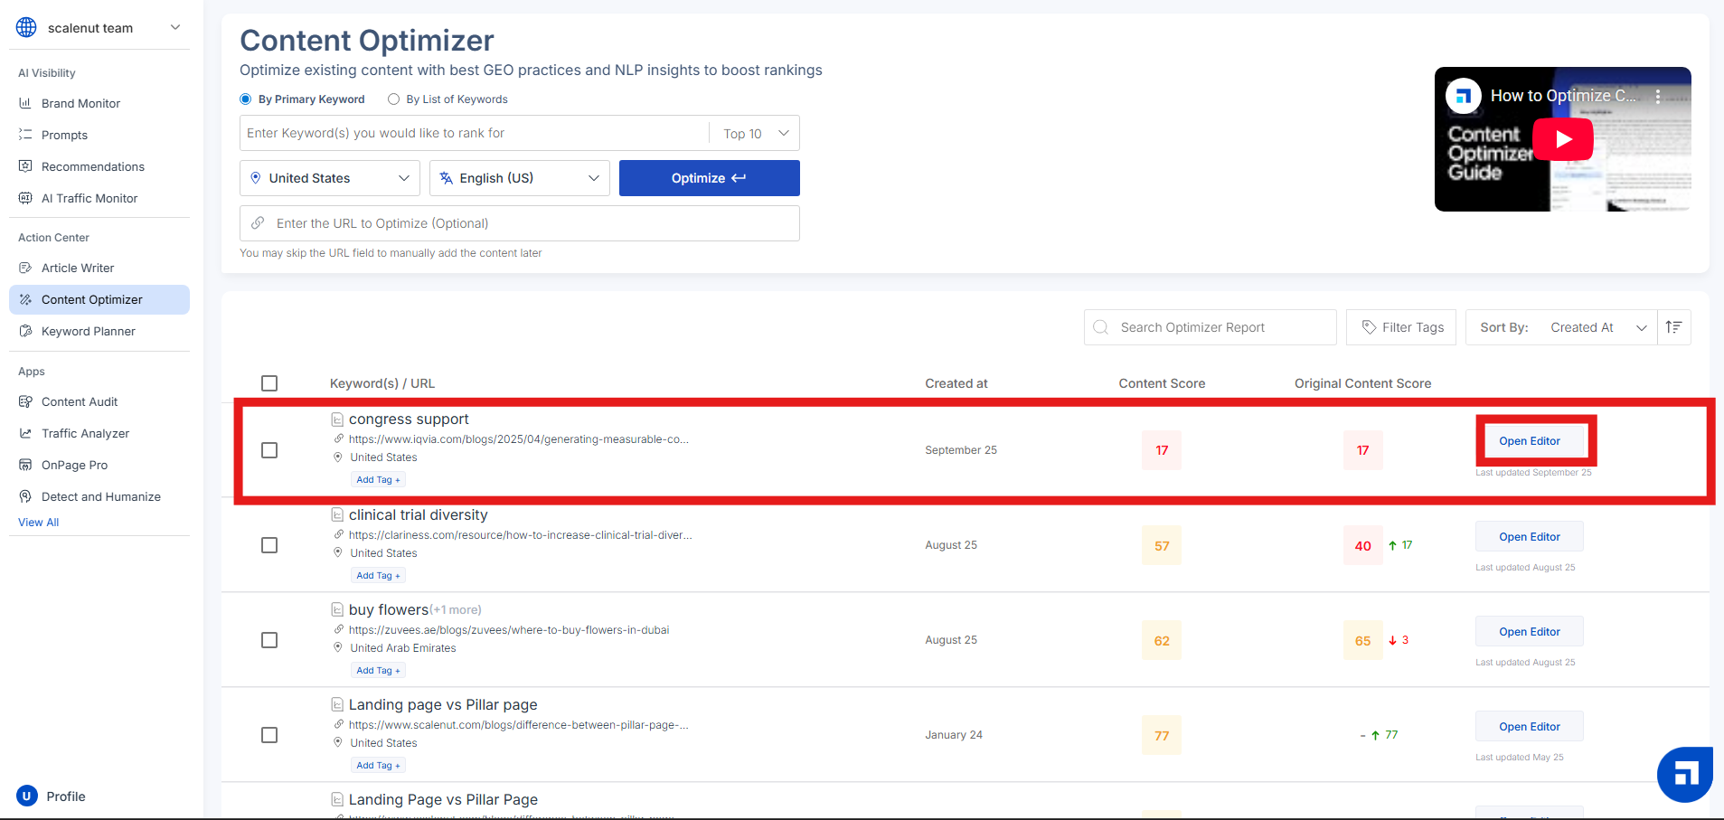Select the By List of Keywords option
The height and width of the screenshot is (820, 1724).
[394, 99]
